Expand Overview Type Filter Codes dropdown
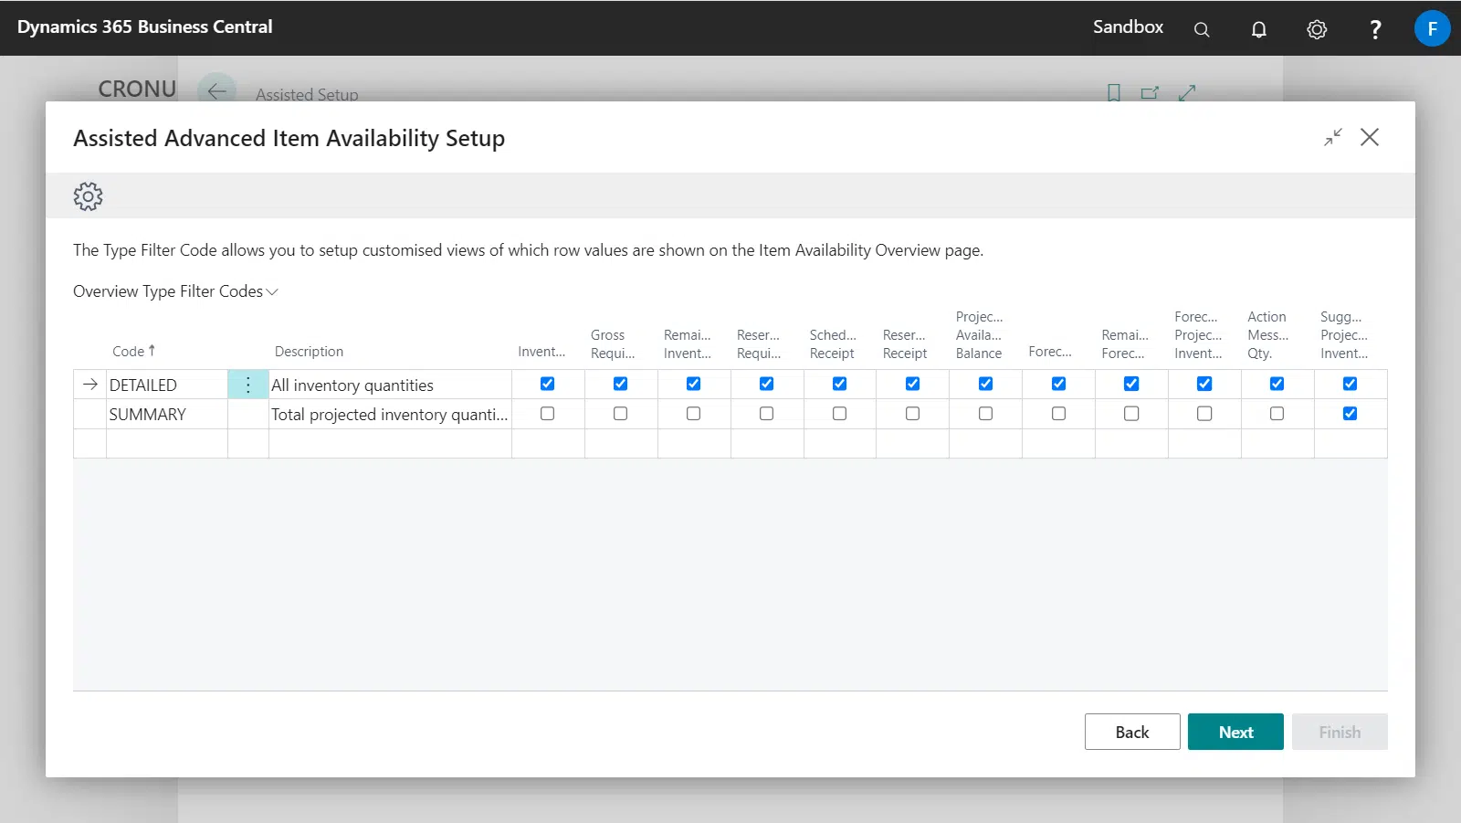 click(x=175, y=291)
